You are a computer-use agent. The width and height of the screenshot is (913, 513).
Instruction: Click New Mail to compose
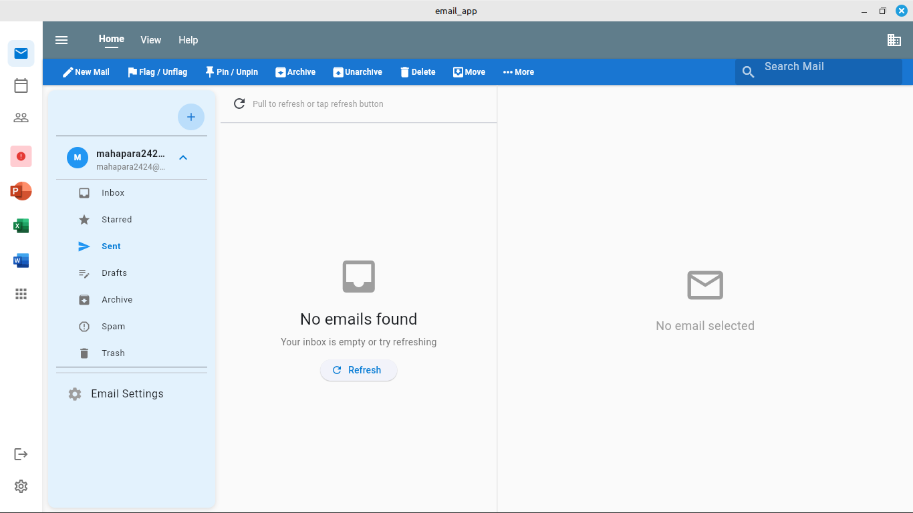point(86,72)
